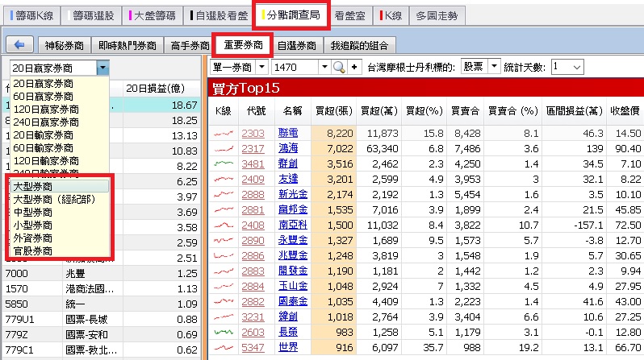The width and height of the screenshot is (644, 360).
Task: Sort by 20日損益(億) column header
Action: 155,89
